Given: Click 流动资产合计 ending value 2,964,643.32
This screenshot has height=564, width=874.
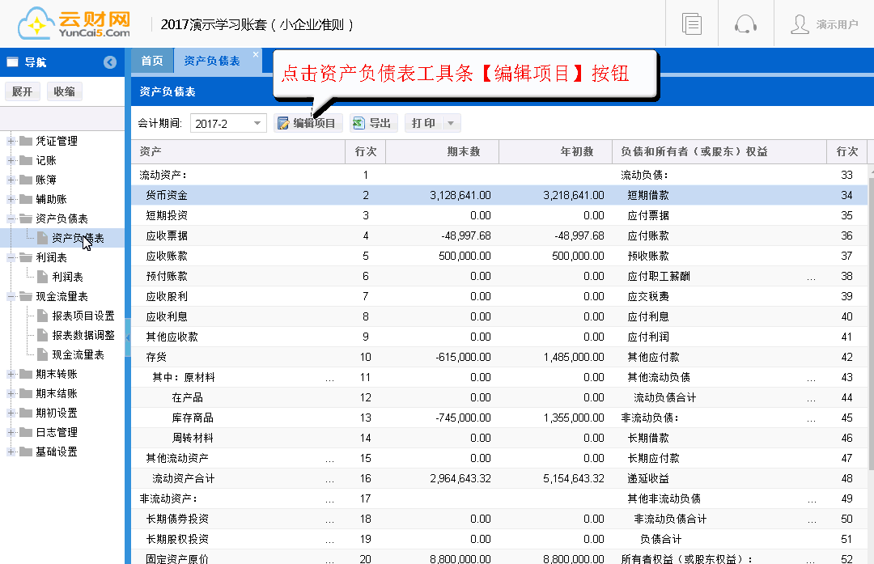Looking at the screenshot, I should (460, 479).
